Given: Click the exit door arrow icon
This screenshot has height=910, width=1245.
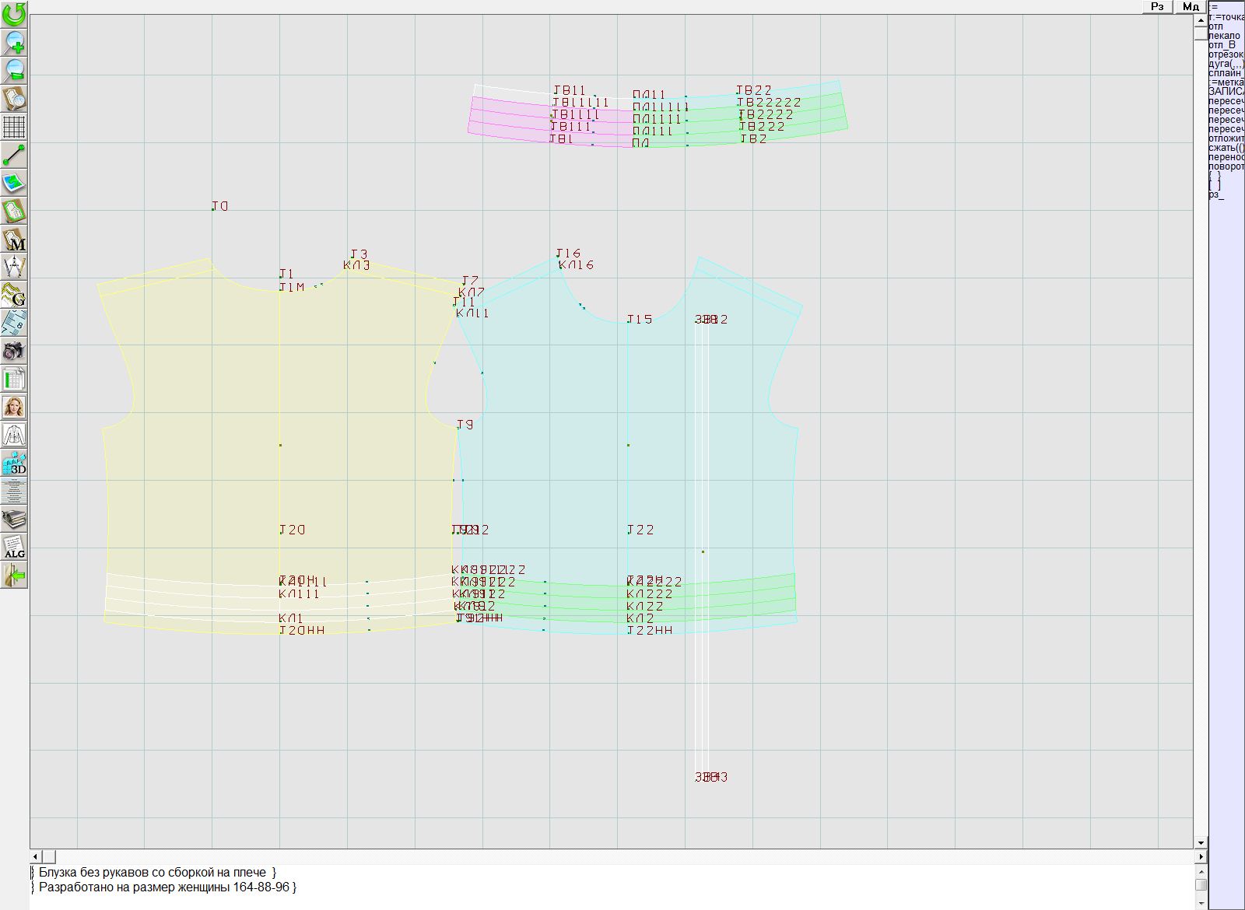Looking at the screenshot, I should point(14,576).
